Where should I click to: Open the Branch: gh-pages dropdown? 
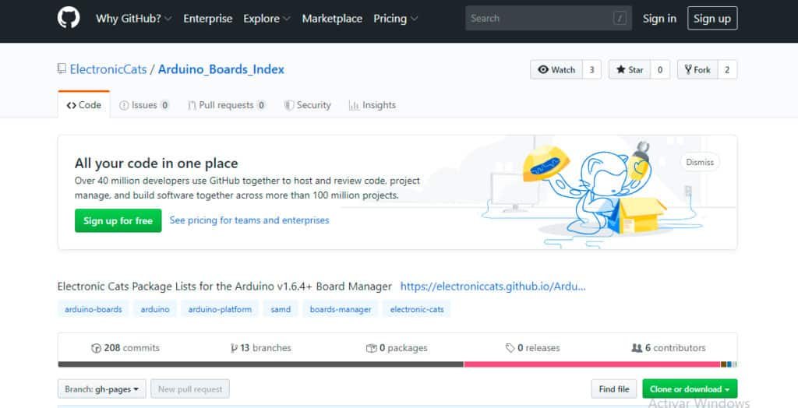pyautogui.click(x=102, y=389)
